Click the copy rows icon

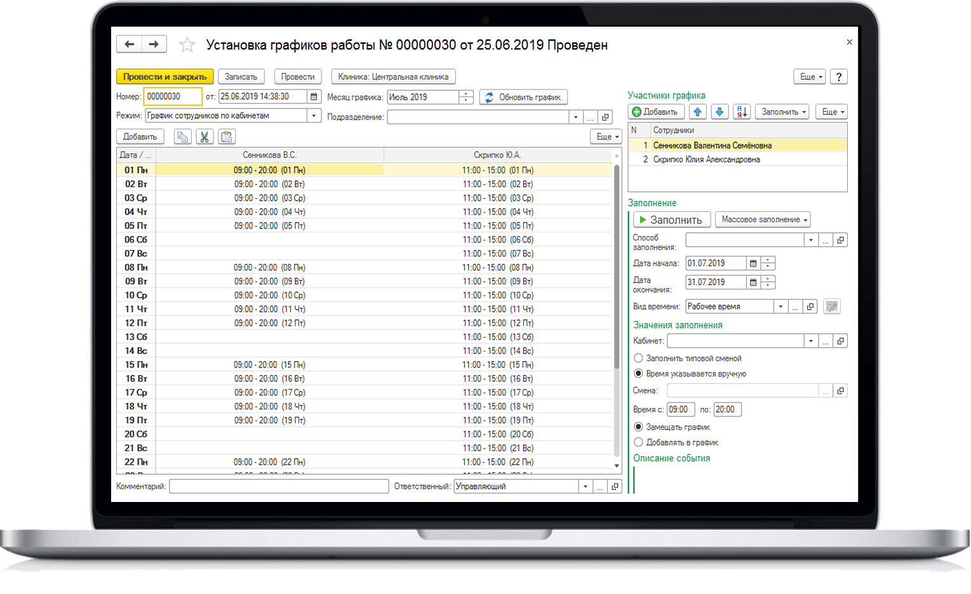pyautogui.click(x=182, y=137)
